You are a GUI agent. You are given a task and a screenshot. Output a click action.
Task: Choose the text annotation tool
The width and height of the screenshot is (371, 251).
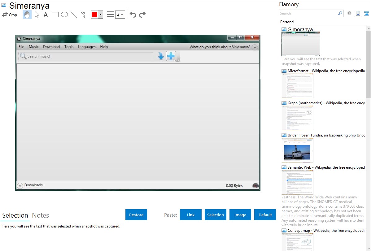click(x=46, y=15)
